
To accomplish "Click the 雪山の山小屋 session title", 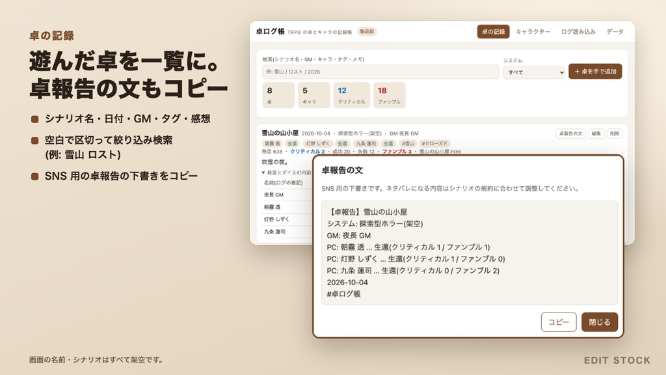I will (x=280, y=133).
